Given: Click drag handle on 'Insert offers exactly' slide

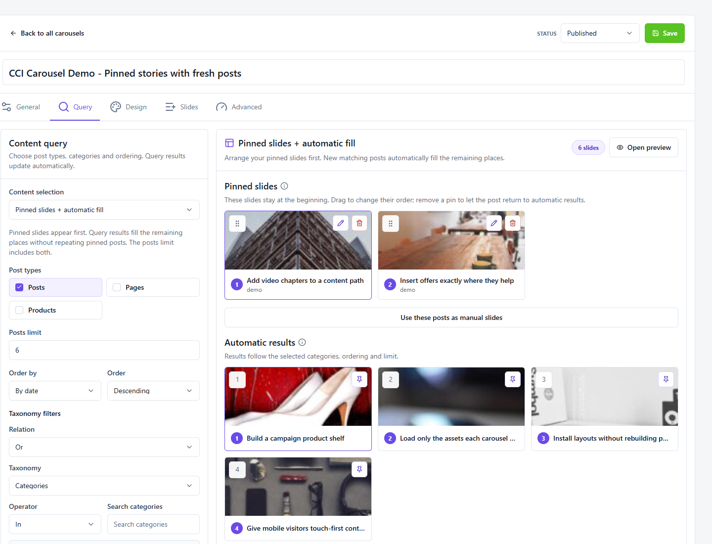Looking at the screenshot, I should pos(391,224).
